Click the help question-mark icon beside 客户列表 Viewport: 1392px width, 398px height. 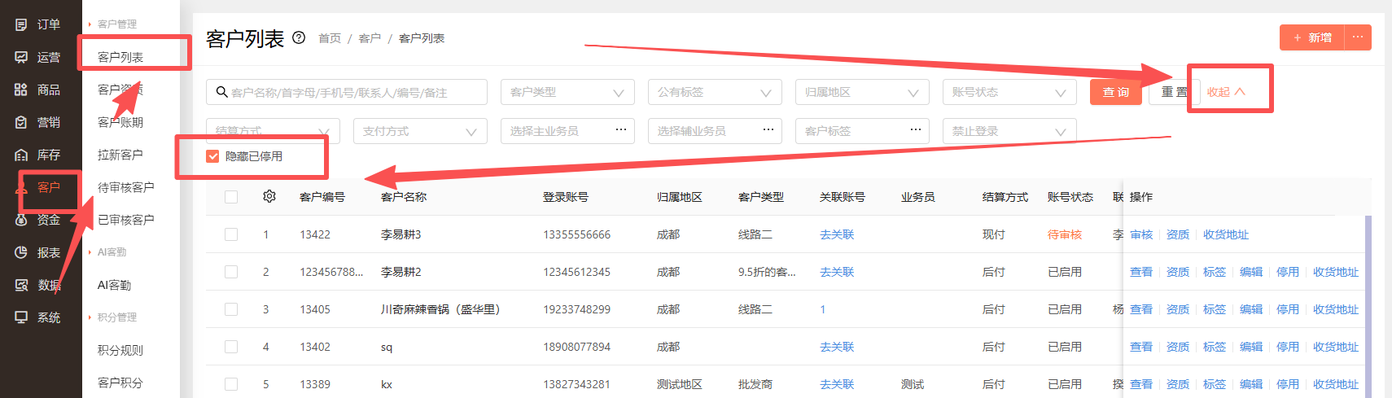[x=299, y=37]
